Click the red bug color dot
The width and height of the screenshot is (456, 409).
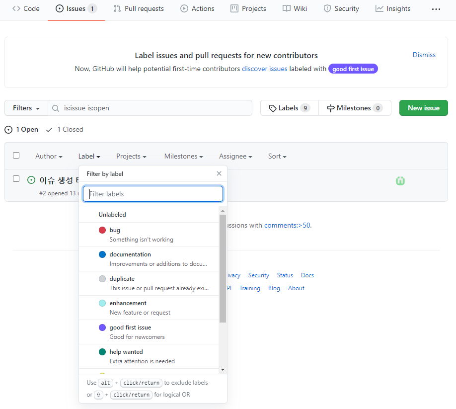(x=102, y=230)
